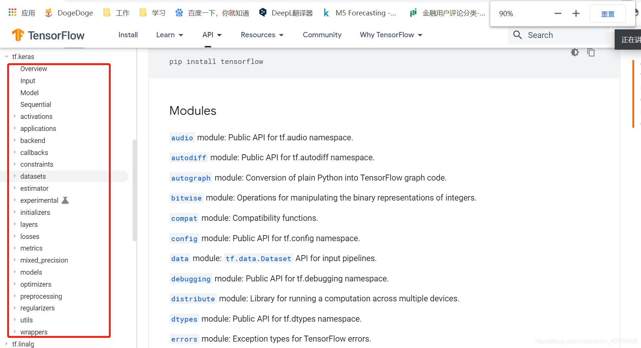Open the compat module link
Viewport: 641px width, 348px height.
tap(184, 218)
